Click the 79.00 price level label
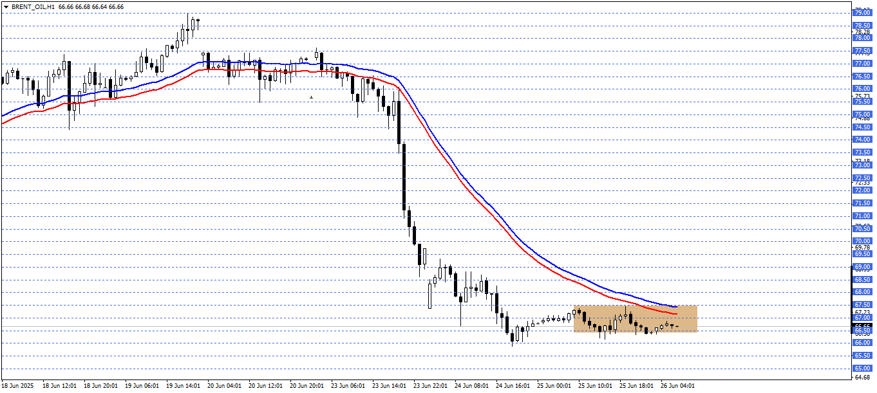The image size is (877, 393). [862, 12]
